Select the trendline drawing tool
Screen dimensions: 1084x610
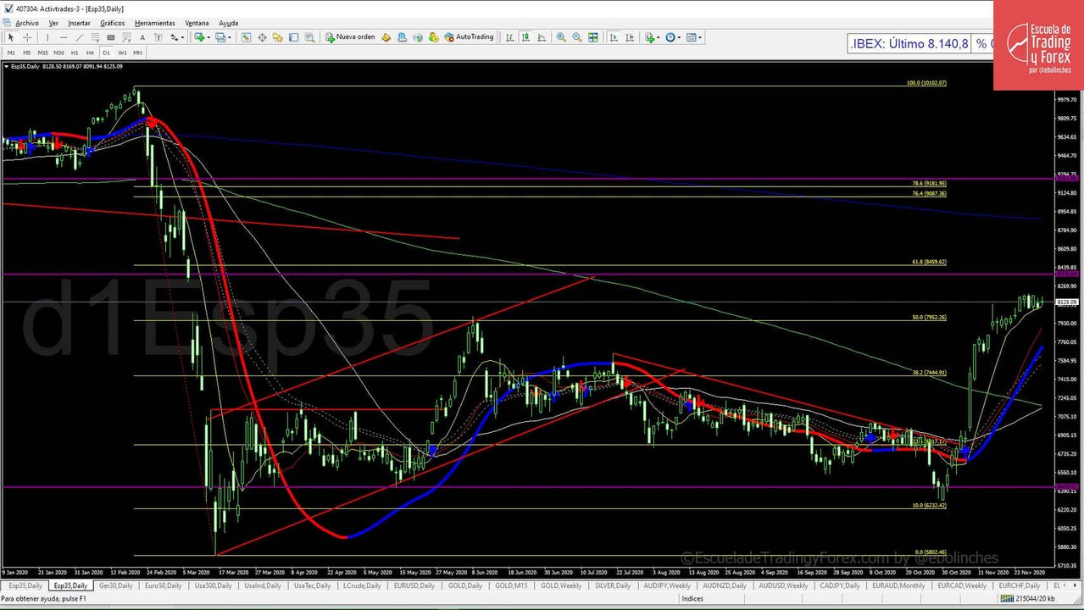tap(80, 37)
